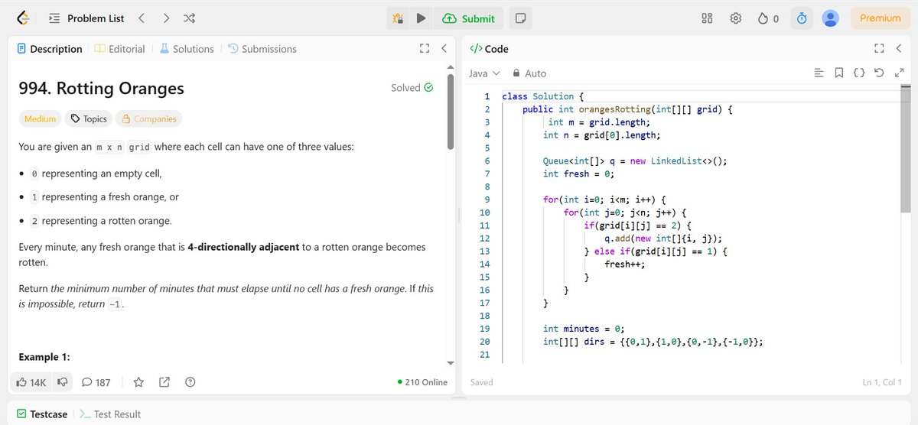Click the Queue<int[]> q declaration line
The width and height of the screenshot is (918, 425).
pyautogui.click(x=635, y=161)
